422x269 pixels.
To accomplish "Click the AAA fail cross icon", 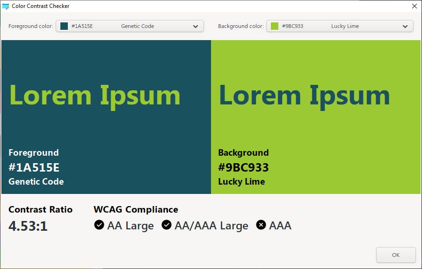I will point(261,225).
